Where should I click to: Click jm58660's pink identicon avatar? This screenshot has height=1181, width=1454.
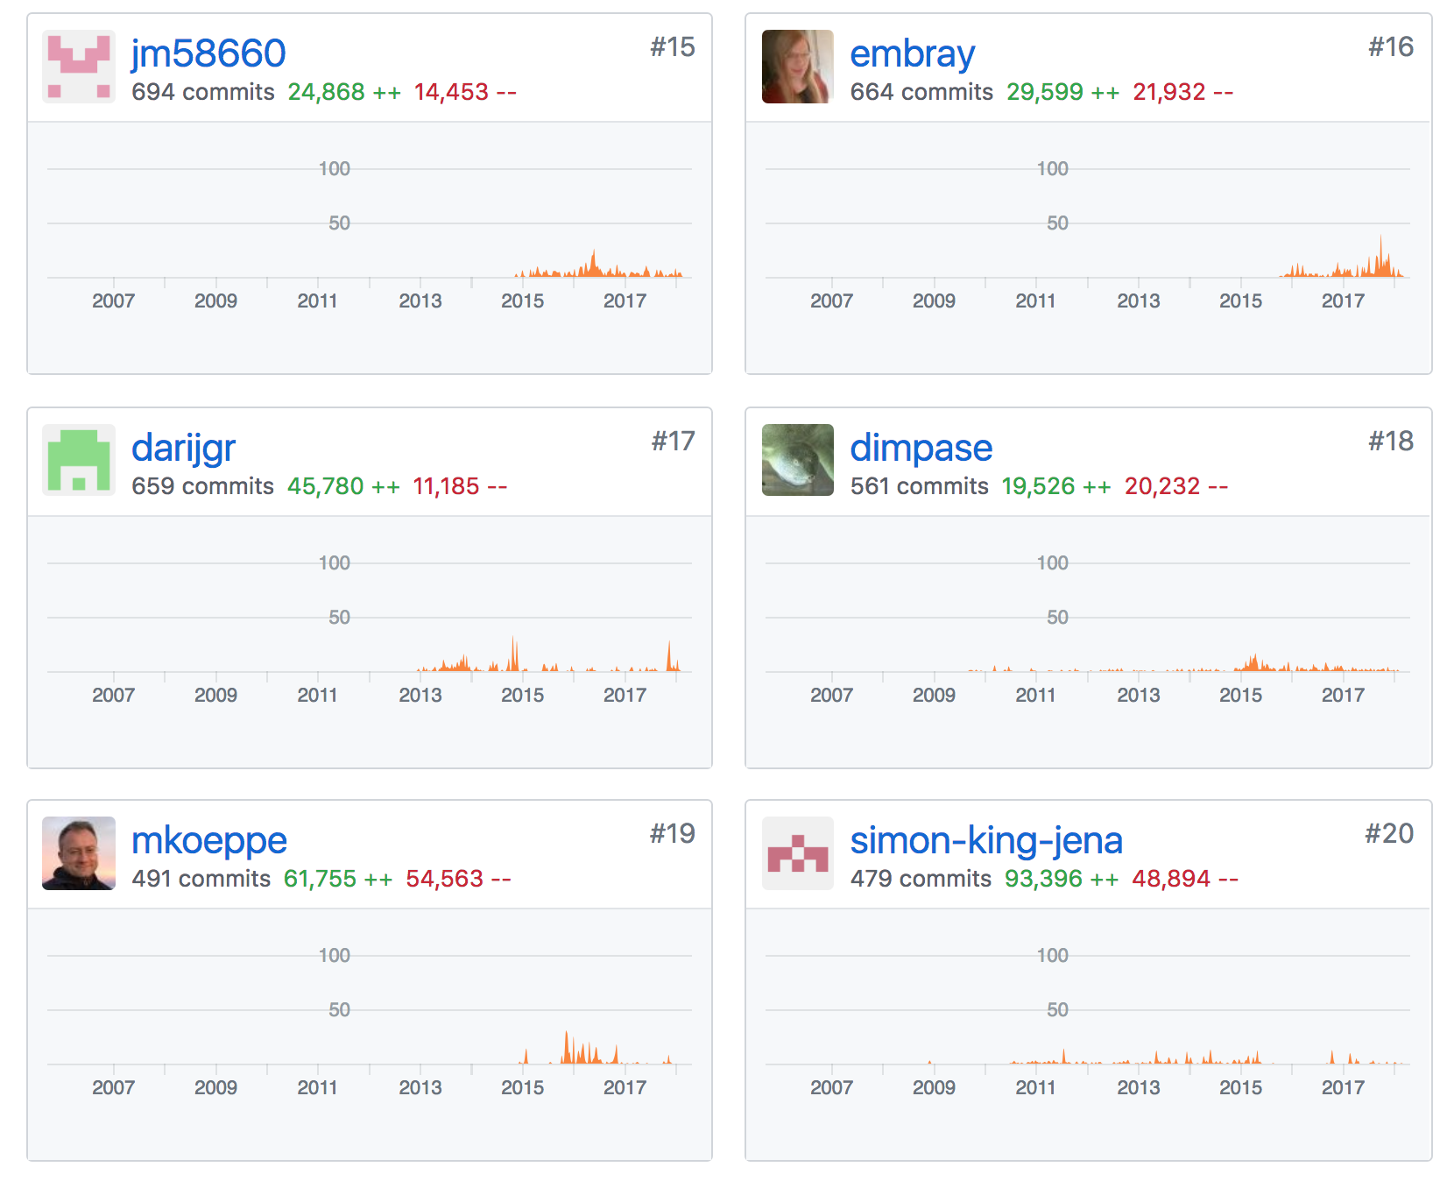point(79,67)
